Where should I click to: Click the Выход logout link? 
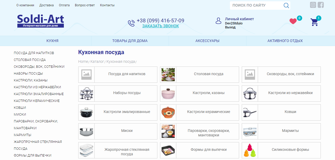230,27
